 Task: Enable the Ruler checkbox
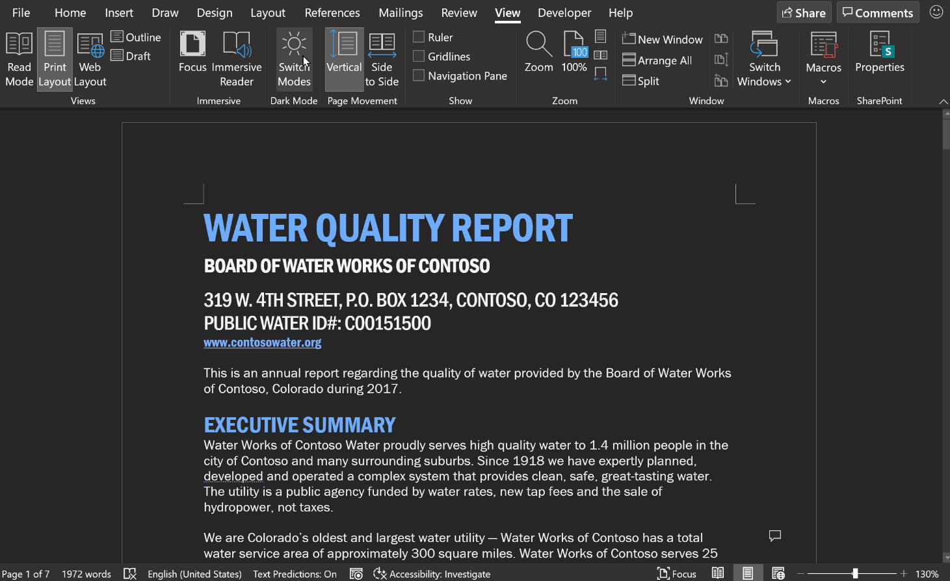(419, 37)
